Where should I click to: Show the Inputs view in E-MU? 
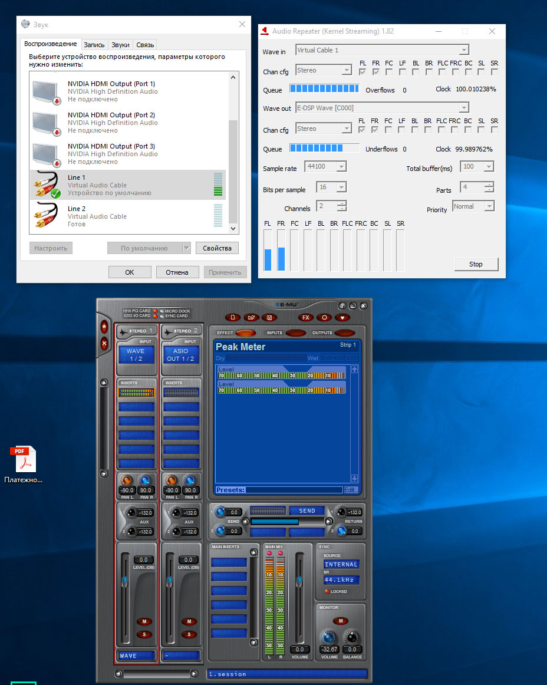pos(295,333)
